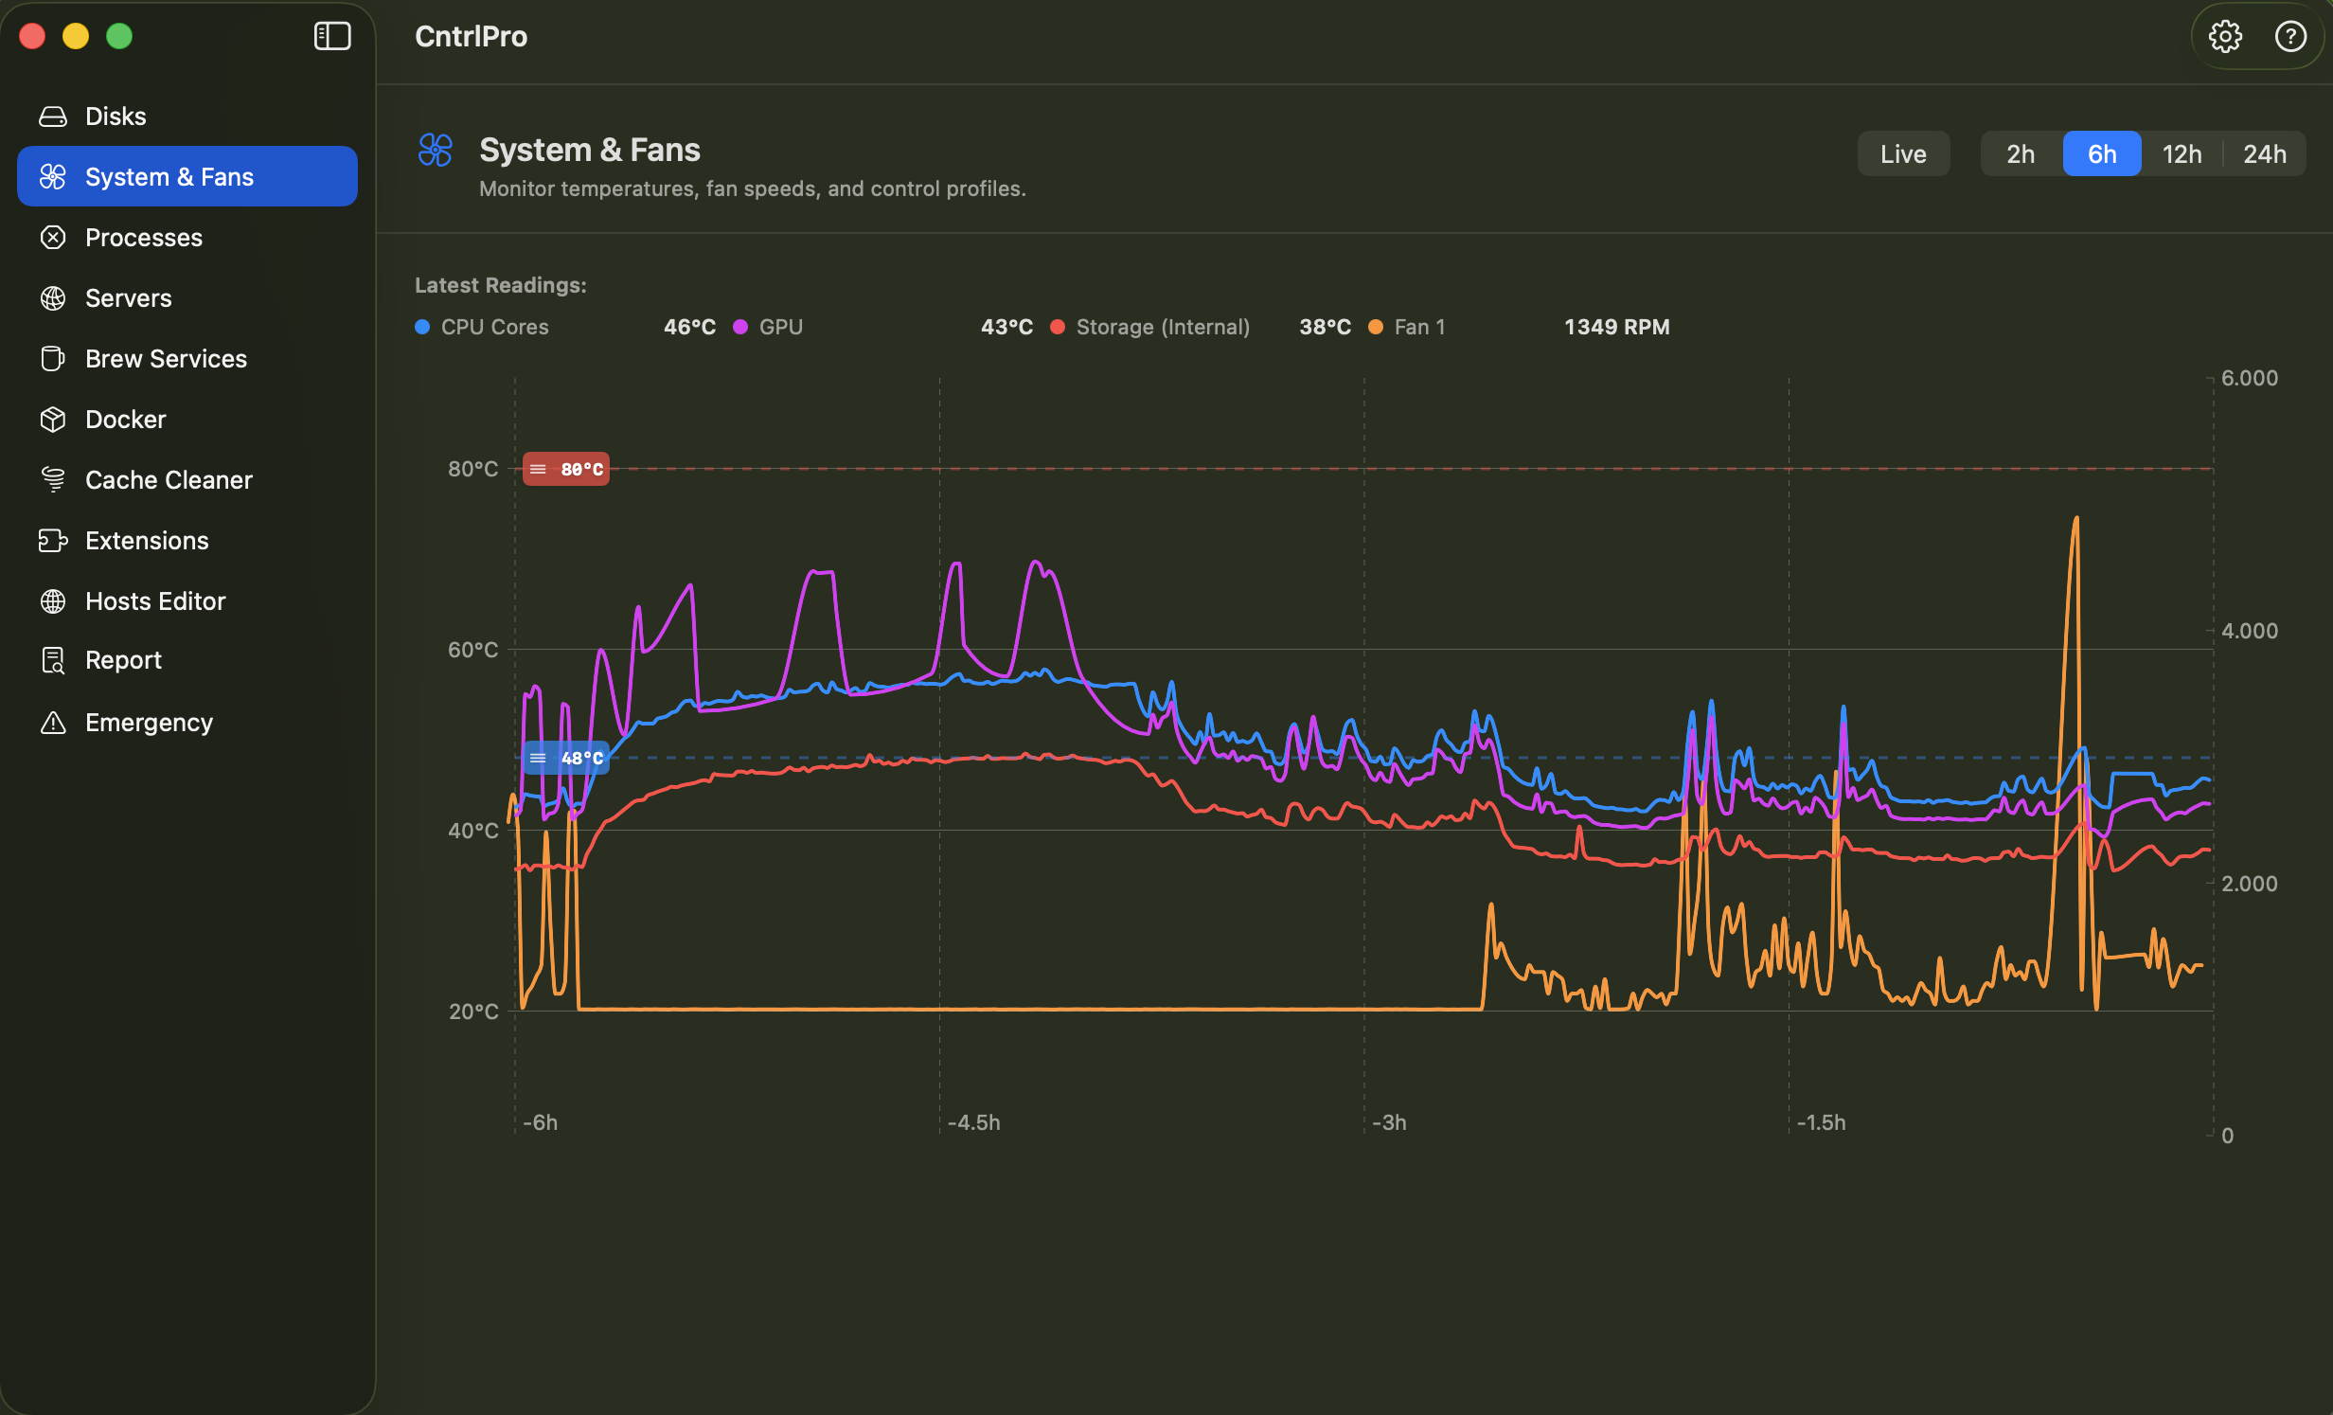Click the CntrlPro app title
The image size is (2333, 1415).
coord(472,36)
